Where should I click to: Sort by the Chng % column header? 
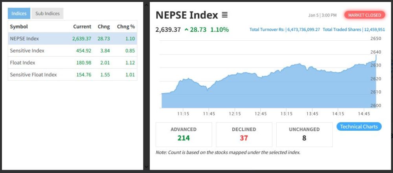click(x=126, y=27)
